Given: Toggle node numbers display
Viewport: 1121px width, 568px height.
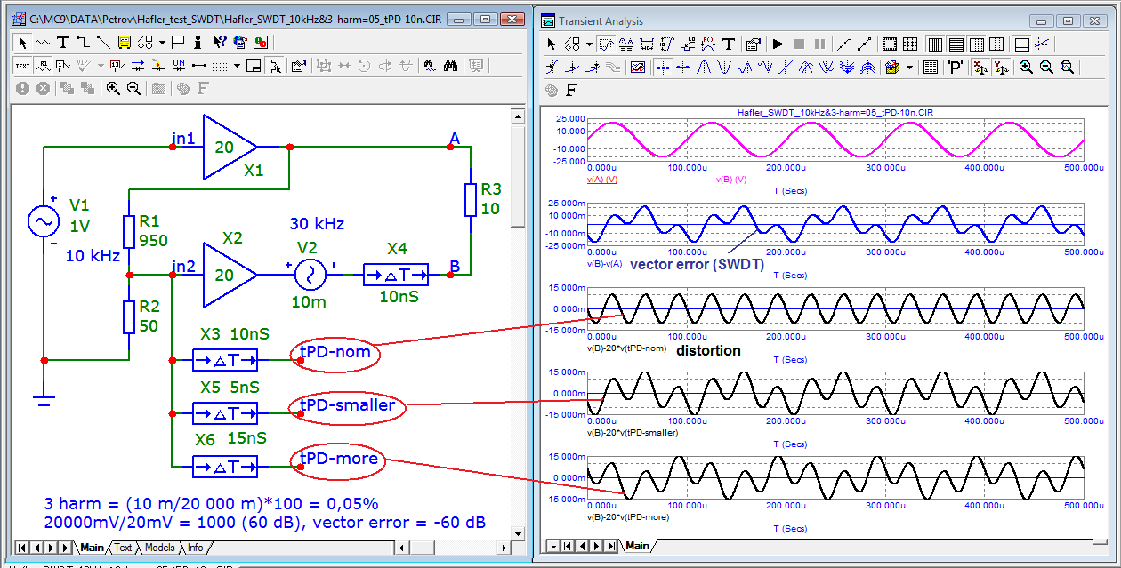Looking at the screenshot, I should click(x=62, y=66).
